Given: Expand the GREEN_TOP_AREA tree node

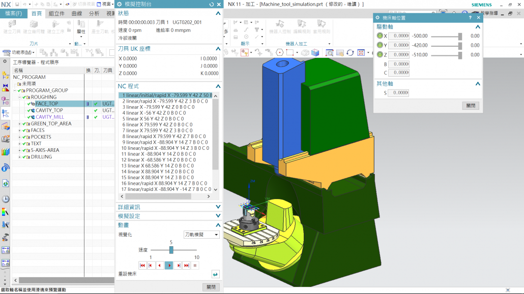Looking at the screenshot, I should coord(19,123).
